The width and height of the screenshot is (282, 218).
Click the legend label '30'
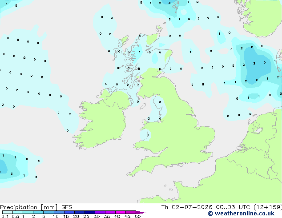[97, 216]
